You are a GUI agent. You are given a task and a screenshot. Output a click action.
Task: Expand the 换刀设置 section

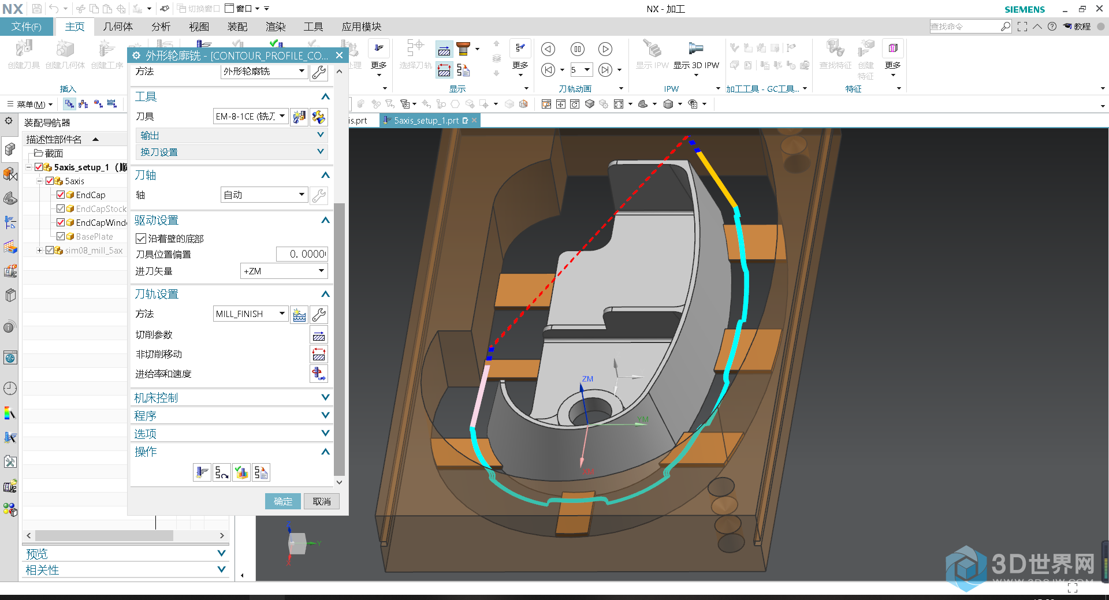point(232,152)
